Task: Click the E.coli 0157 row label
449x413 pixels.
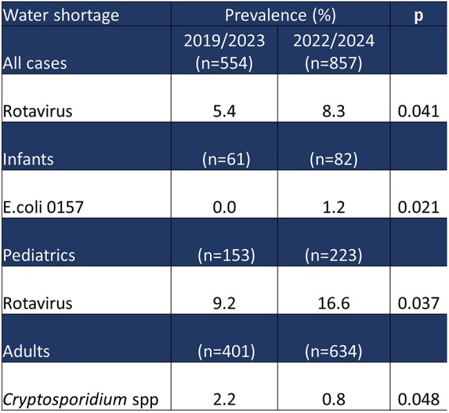Action: tap(86, 194)
